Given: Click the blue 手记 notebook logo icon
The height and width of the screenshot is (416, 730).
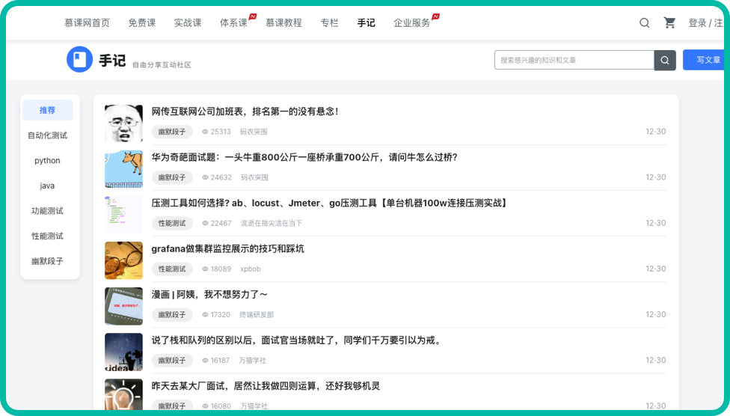Looking at the screenshot, I should point(79,60).
